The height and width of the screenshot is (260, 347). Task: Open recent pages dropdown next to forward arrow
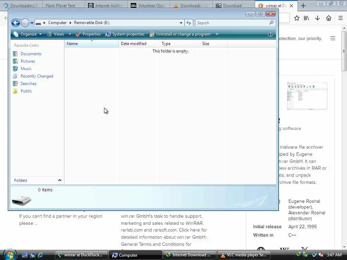[x=32, y=23]
